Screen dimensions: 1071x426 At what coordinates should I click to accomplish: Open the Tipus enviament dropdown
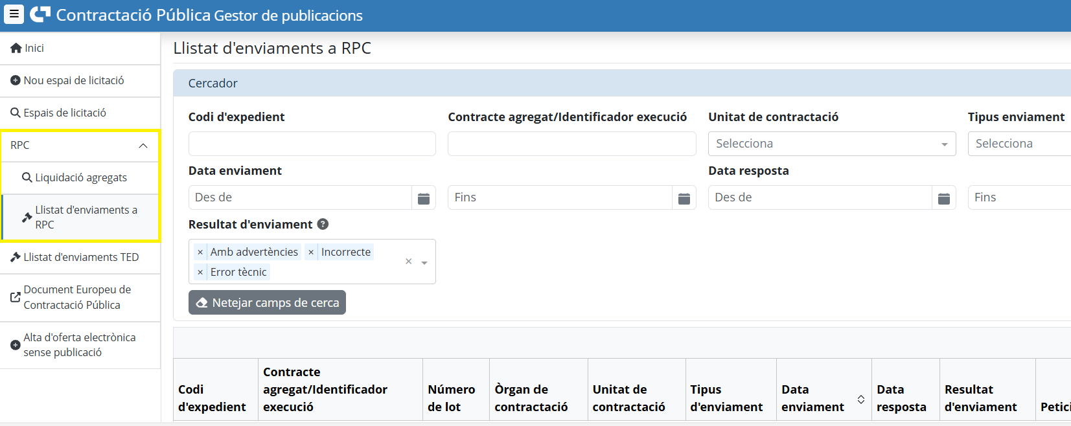[1019, 144]
